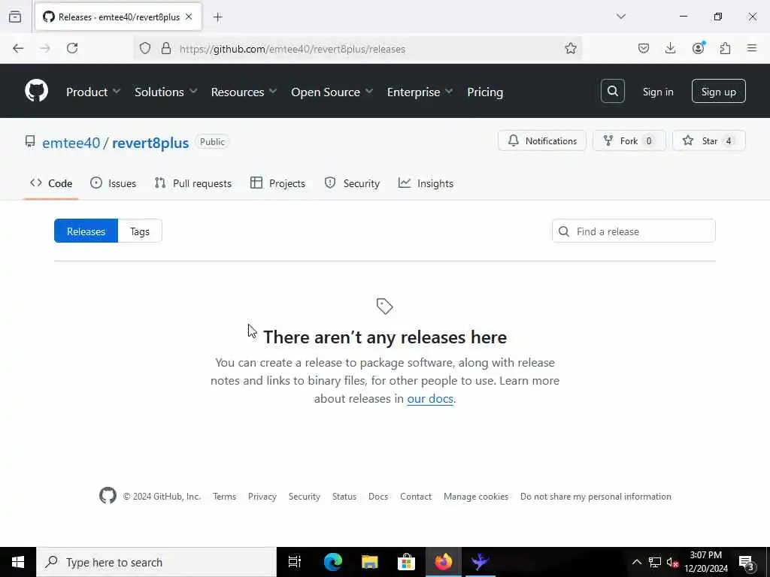Image resolution: width=770 pixels, height=577 pixels.
Task: Fork the repository
Action: point(629,140)
